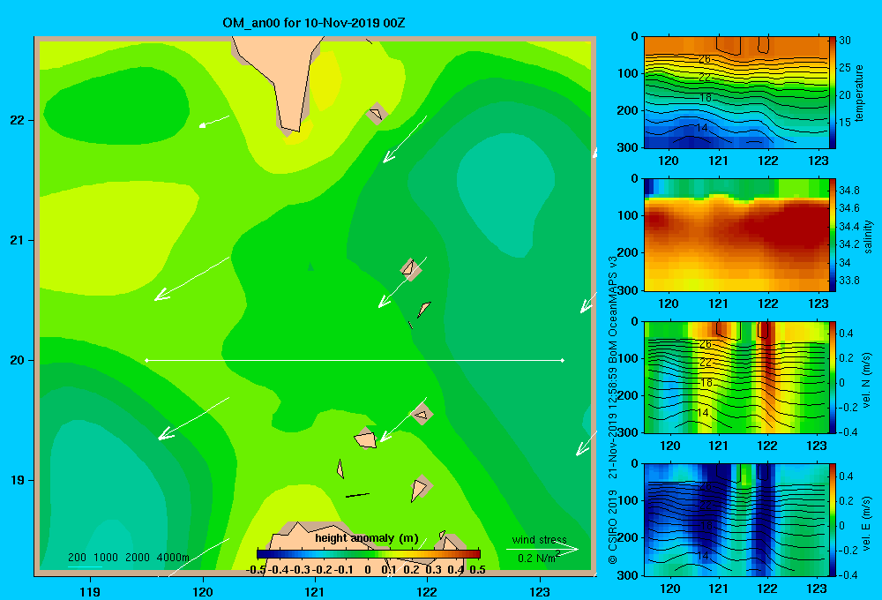Click latitude tick 20 on the main map
This screenshot has width=882, height=600.
click(18, 360)
